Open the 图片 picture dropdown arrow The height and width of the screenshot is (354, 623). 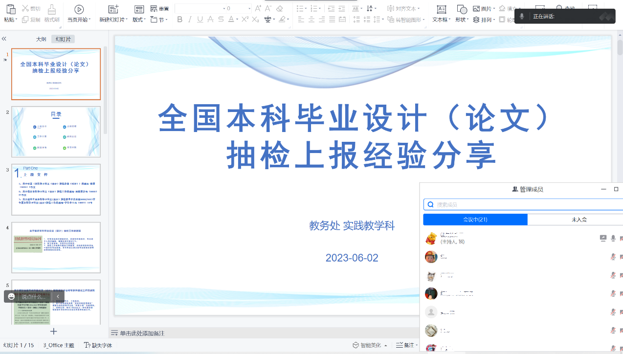(494, 9)
